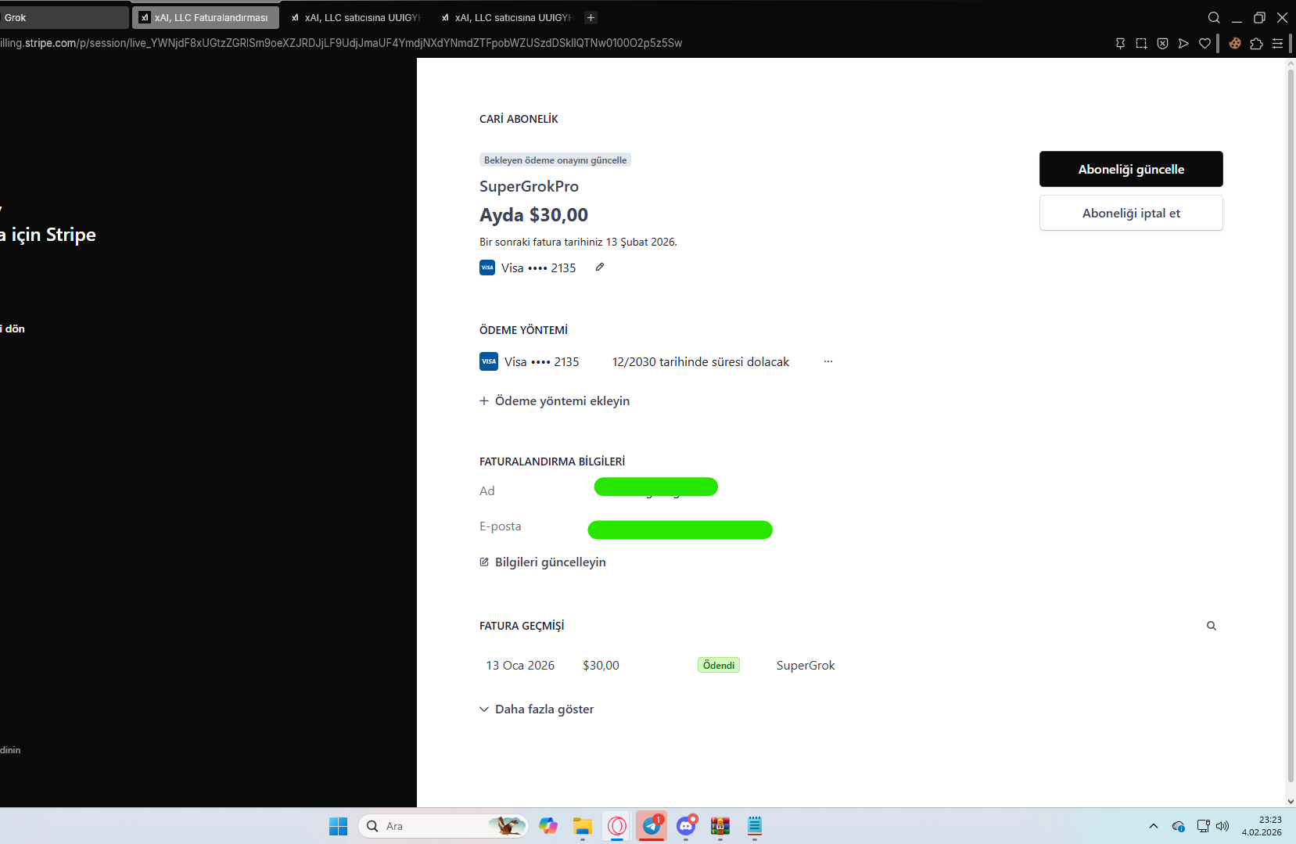Launch Copilot from the taskbar
This screenshot has height=844, width=1296.
coord(548,826)
